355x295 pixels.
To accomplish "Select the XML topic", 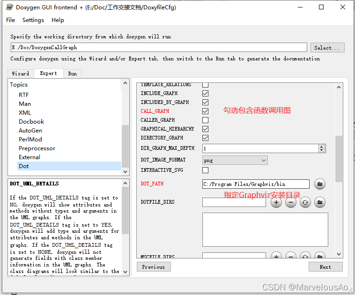I will pyautogui.click(x=25, y=112).
